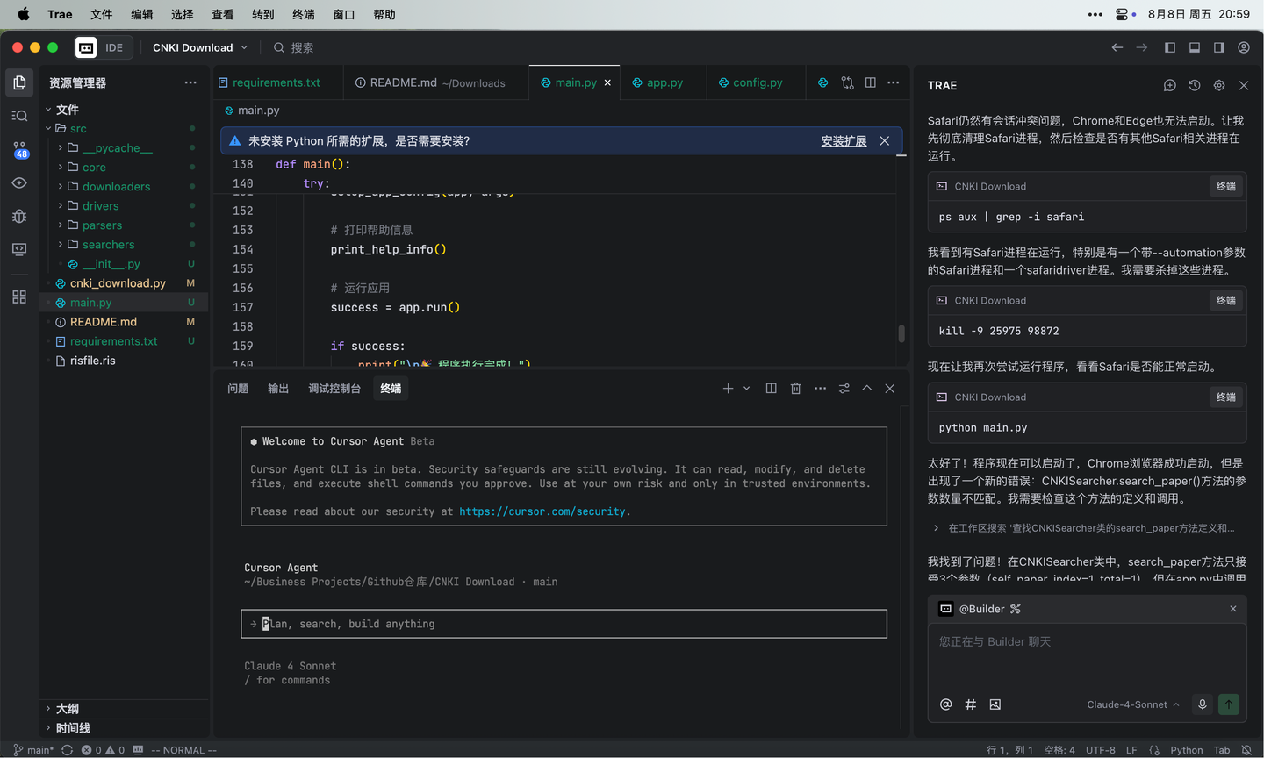This screenshot has width=1264, height=758.
Task: Switch to the app.py editor tab
Action: (663, 82)
